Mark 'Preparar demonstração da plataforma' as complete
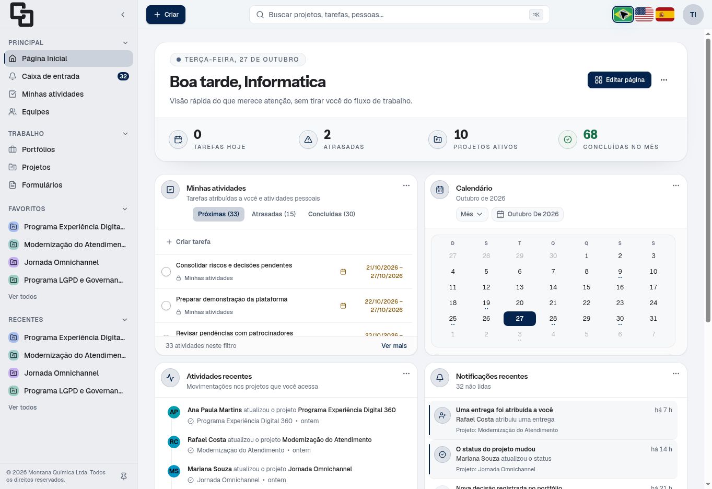712x489 pixels. click(166, 306)
